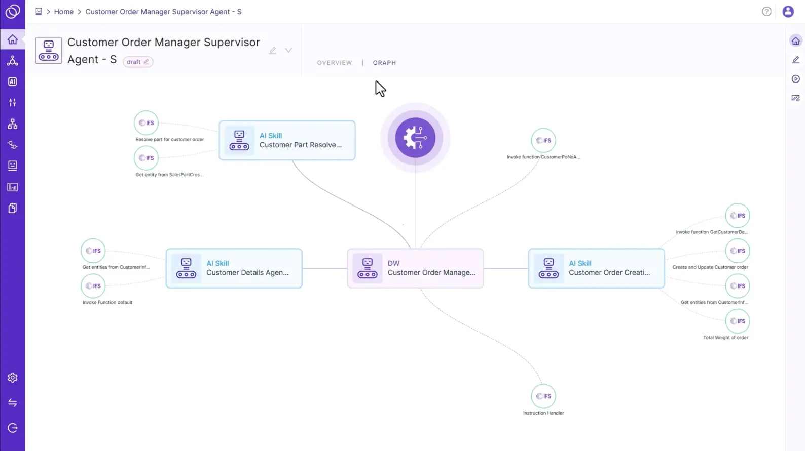
Task: Click the edit pencil beside agent title
Action: 273,51
